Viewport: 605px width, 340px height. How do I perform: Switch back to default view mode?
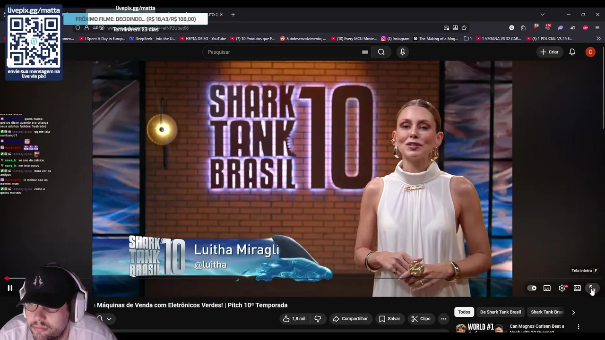pos(577,288)
